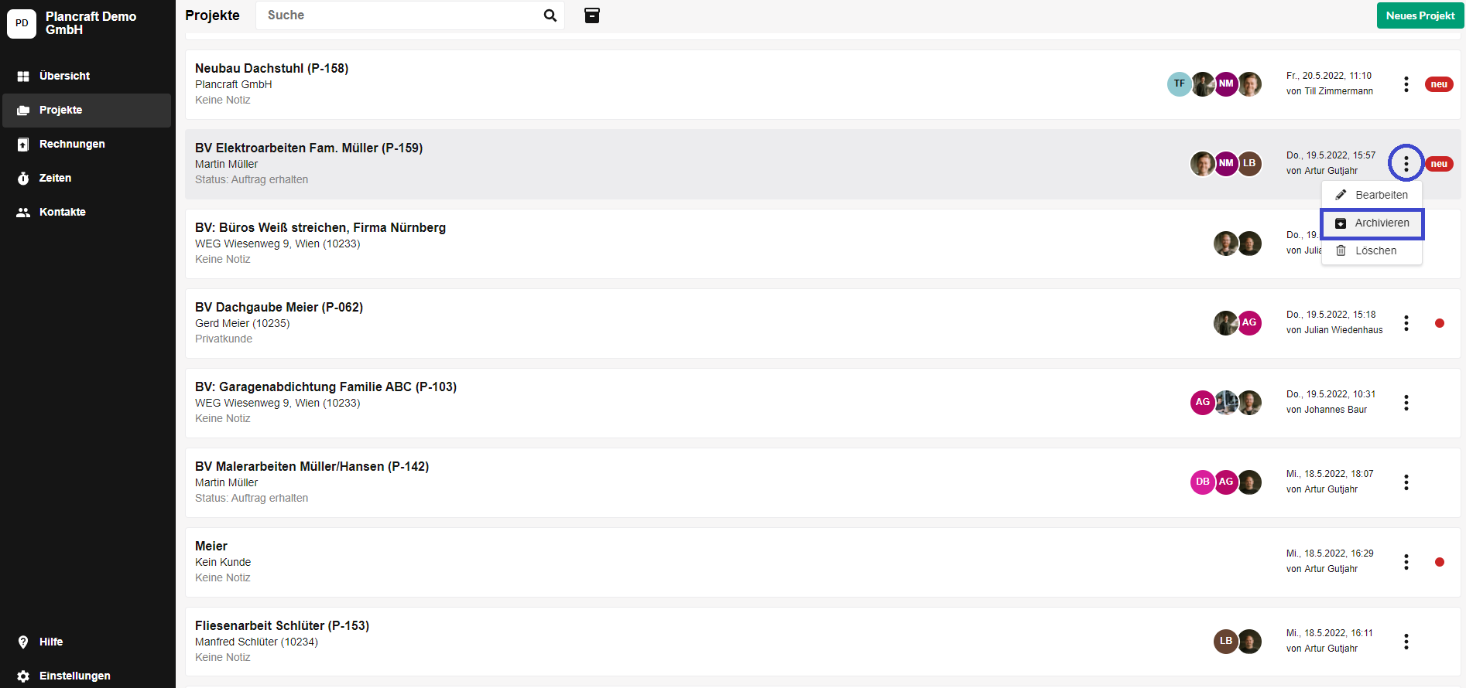Viewport: 1466px width, 688px height.
Task: Click the Kontakte people icon
Action: (23, 212)
